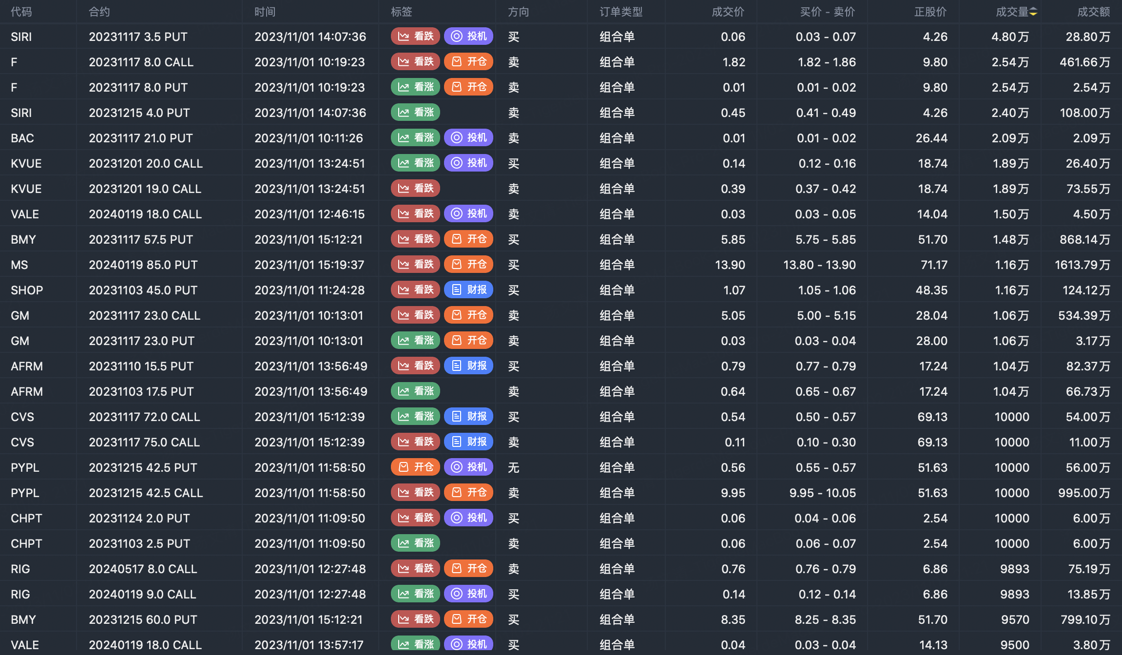Click timestamp 2023/11/01 13:57:17

[x=309, y=645]
